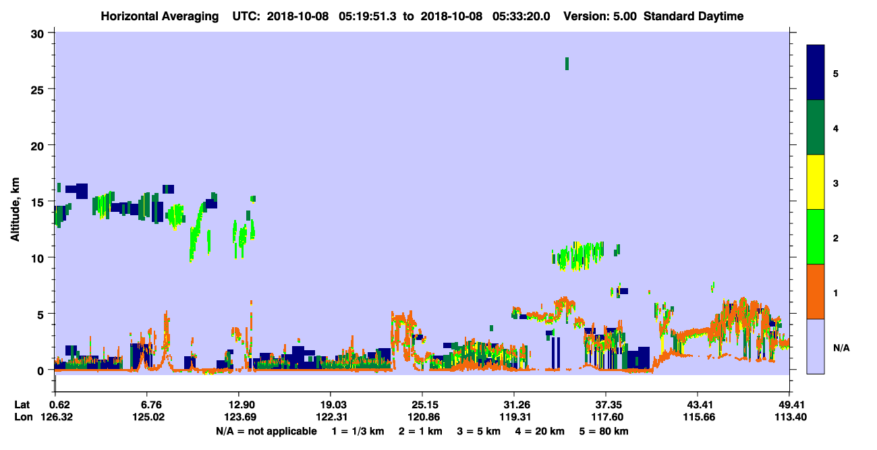Click the '3 = 5 km' legend text
Viewport: 877px width, 450px height.
[479, 430]
